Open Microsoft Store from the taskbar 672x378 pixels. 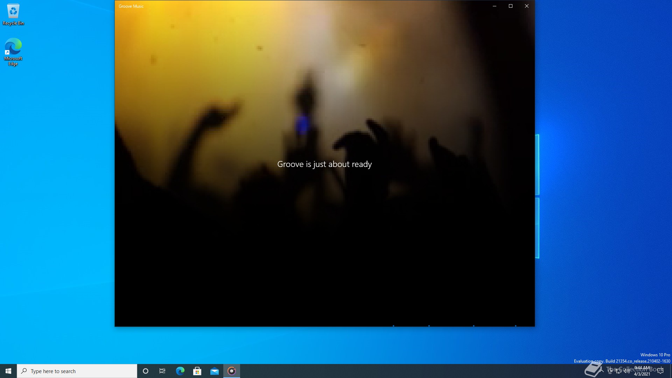(197, 371)
